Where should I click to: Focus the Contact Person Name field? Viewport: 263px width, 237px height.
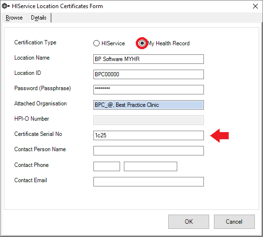(149, 151)
